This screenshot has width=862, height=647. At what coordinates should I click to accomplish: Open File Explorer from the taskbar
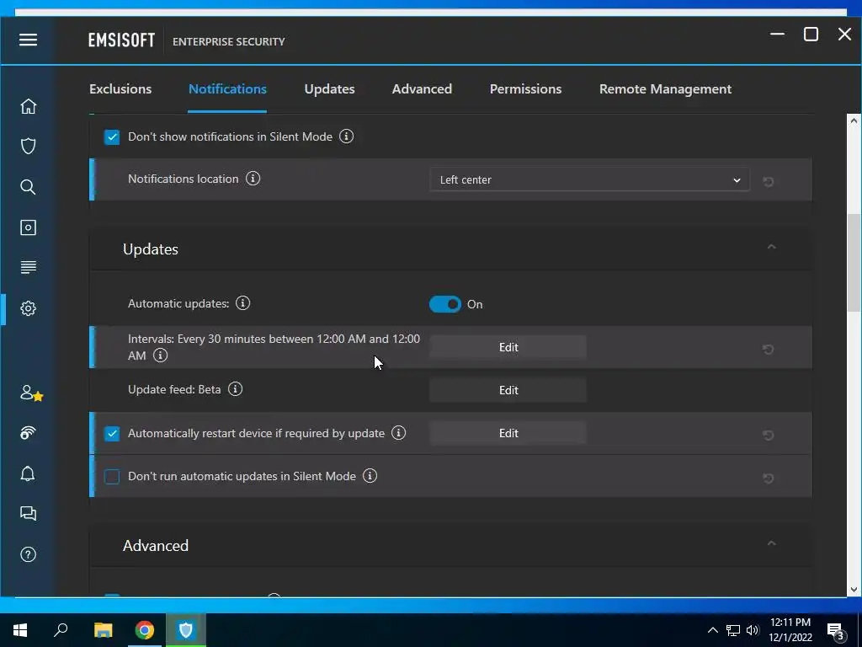(x=103, y=630)
